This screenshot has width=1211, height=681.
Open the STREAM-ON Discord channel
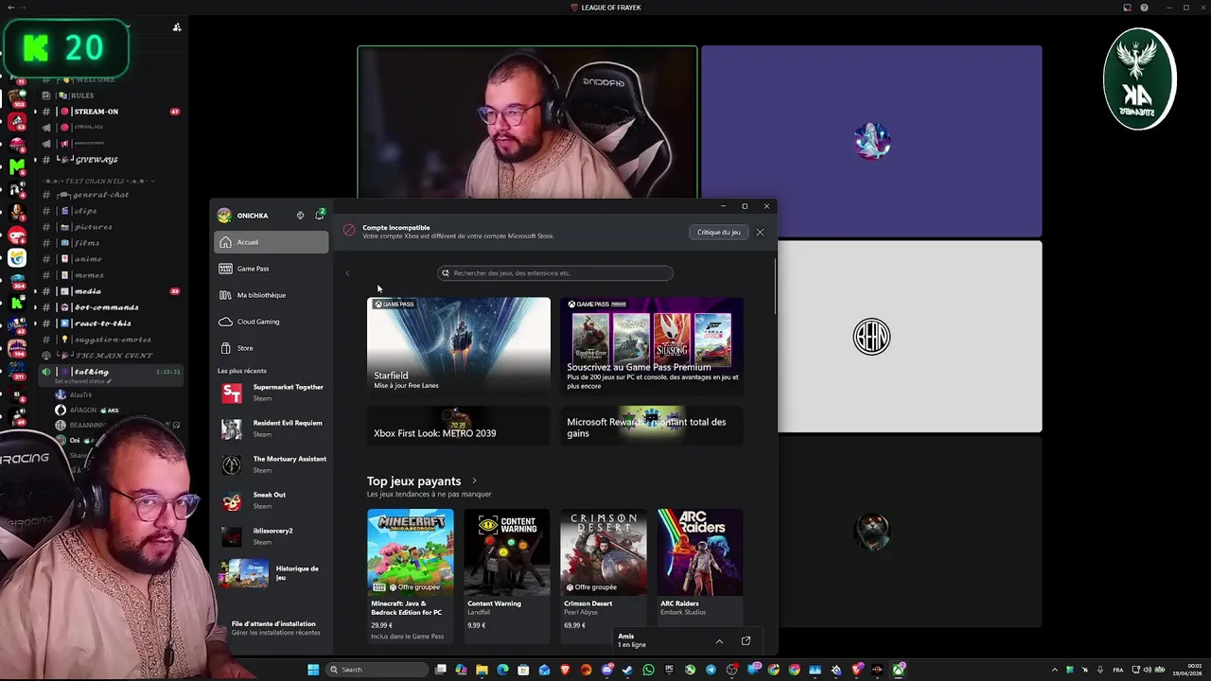pos(112,112)
